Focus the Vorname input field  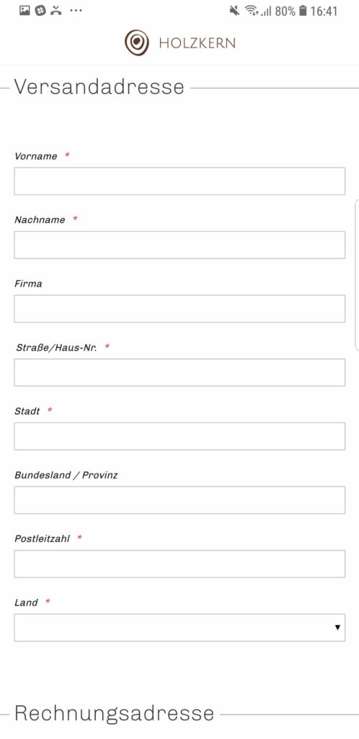pos(179,181)
